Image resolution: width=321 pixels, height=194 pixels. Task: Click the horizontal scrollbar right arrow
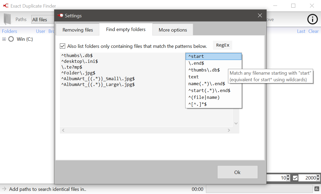tap(229, 130)
